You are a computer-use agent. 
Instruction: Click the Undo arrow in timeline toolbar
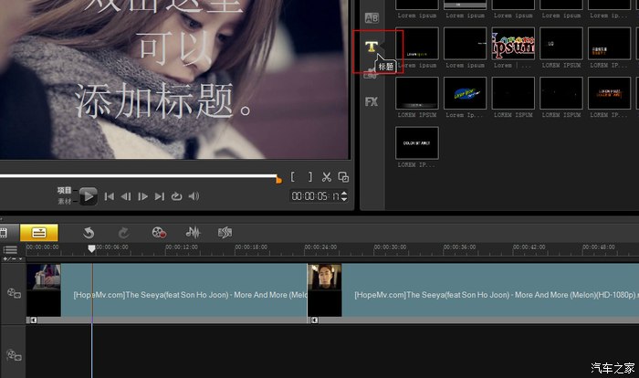point(89,233)
